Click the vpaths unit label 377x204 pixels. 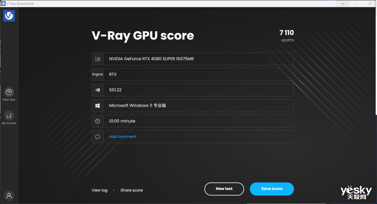287,40
